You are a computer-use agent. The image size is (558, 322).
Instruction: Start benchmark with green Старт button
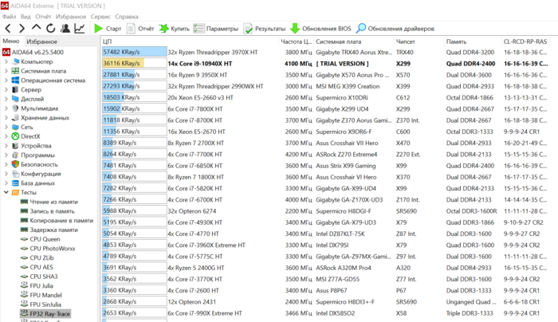(108, 29)
